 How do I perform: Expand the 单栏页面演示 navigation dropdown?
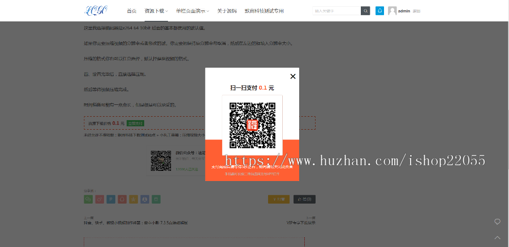coord(192,11)
